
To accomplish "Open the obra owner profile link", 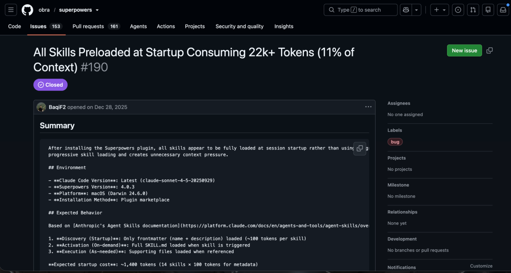I will [44, 10].
